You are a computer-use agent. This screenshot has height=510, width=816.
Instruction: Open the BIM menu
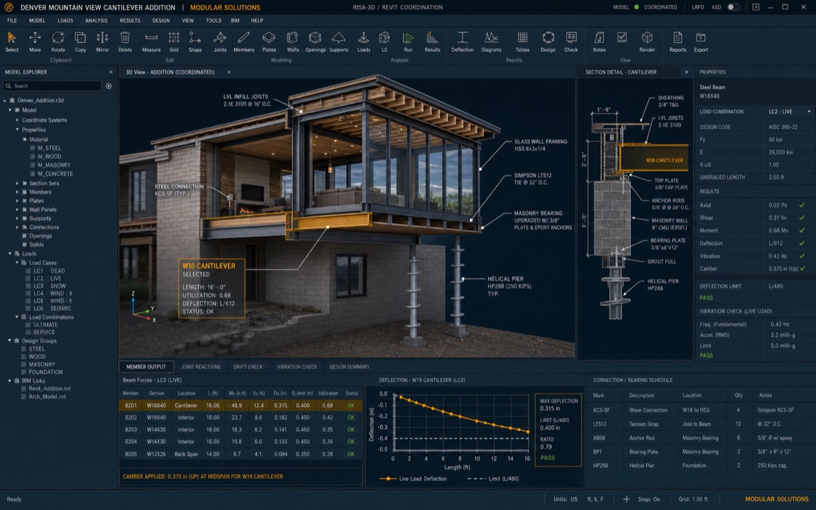[x=235, y=20]
